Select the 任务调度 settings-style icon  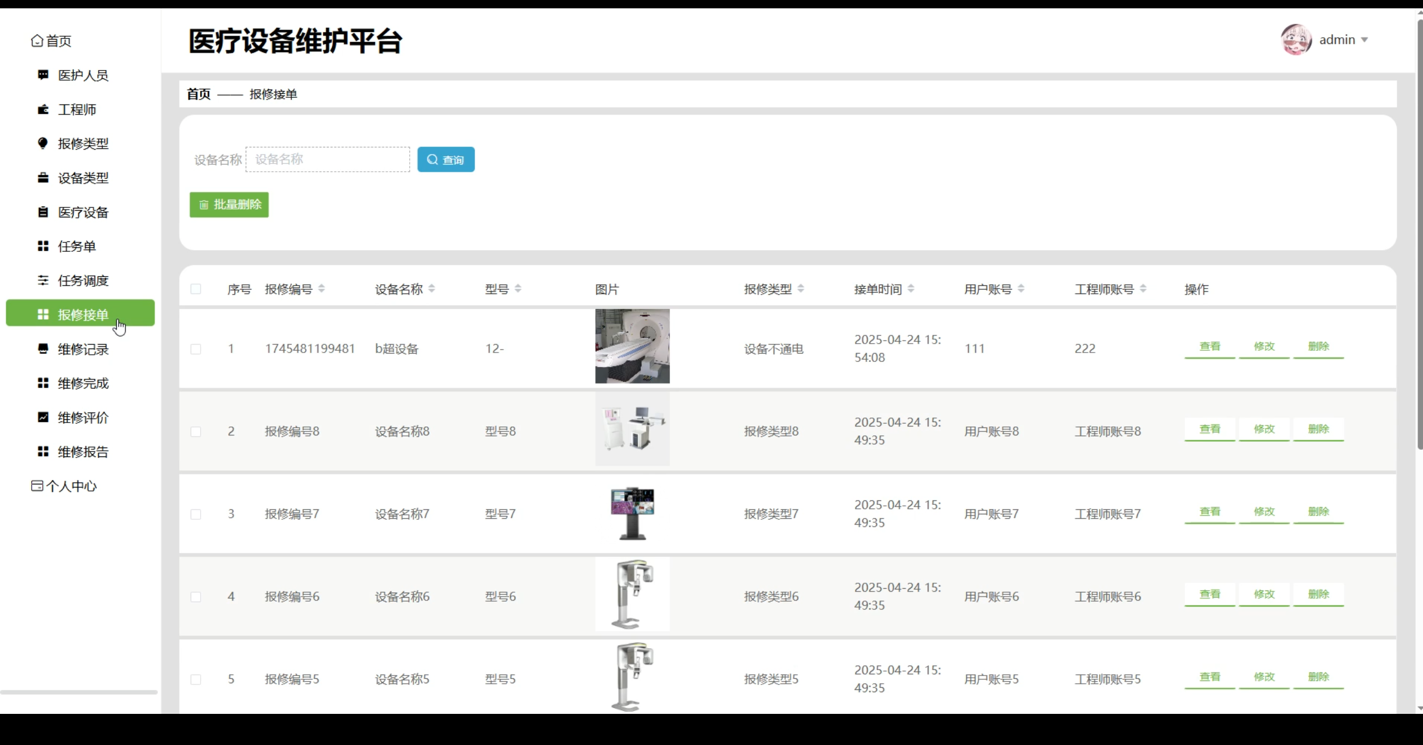pos(43,280)
